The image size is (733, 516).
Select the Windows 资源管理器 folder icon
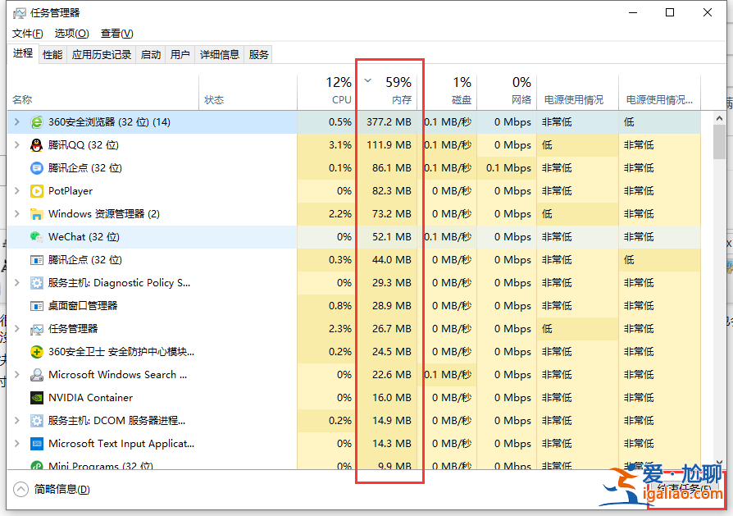tap(37, 213)
